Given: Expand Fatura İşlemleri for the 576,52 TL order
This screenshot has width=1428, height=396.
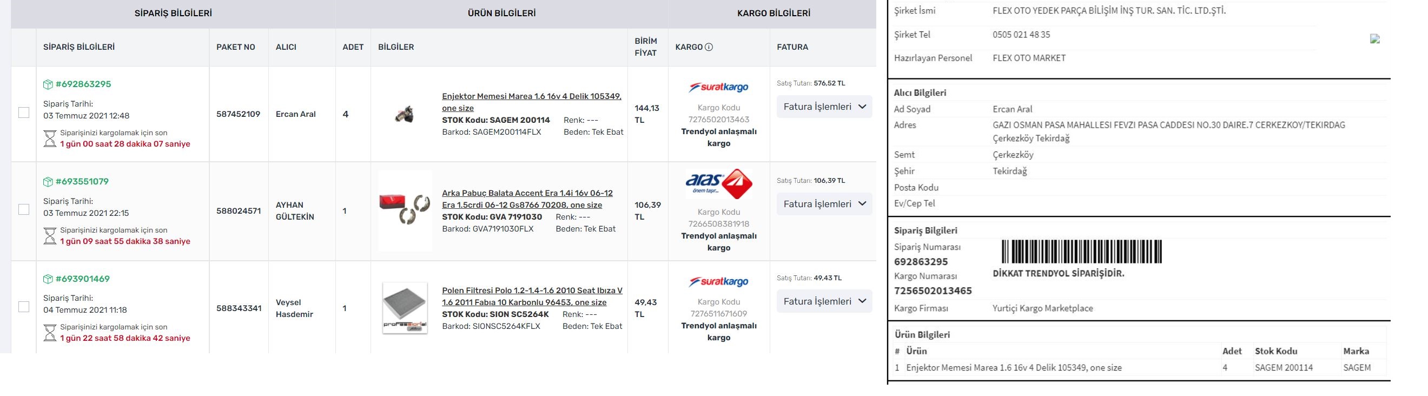Looking at the screenshot, I should pos(824,107).
